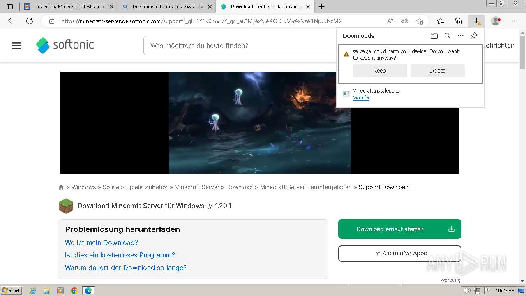Open the Softonic hamburger menu

coord(16,46)
